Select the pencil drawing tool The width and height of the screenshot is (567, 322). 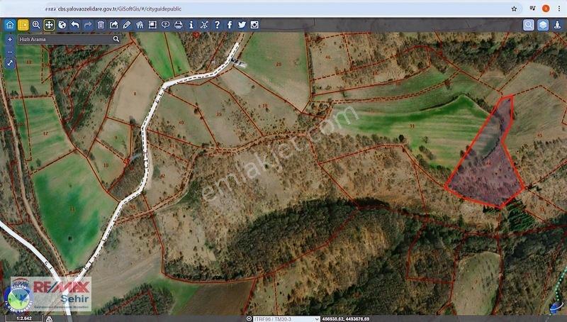(127, 25)
